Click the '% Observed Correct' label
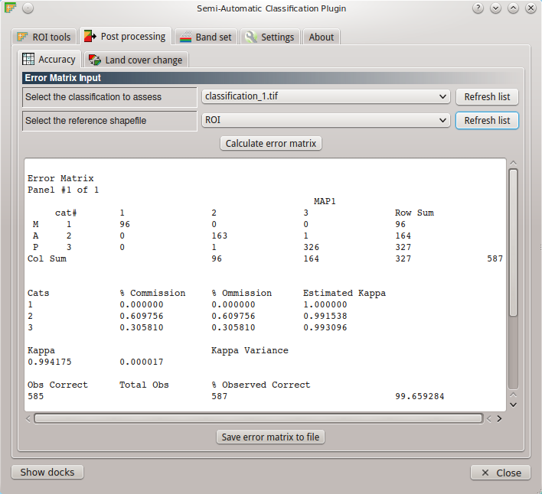The image size is (542, 494). [x=260, y=385]
